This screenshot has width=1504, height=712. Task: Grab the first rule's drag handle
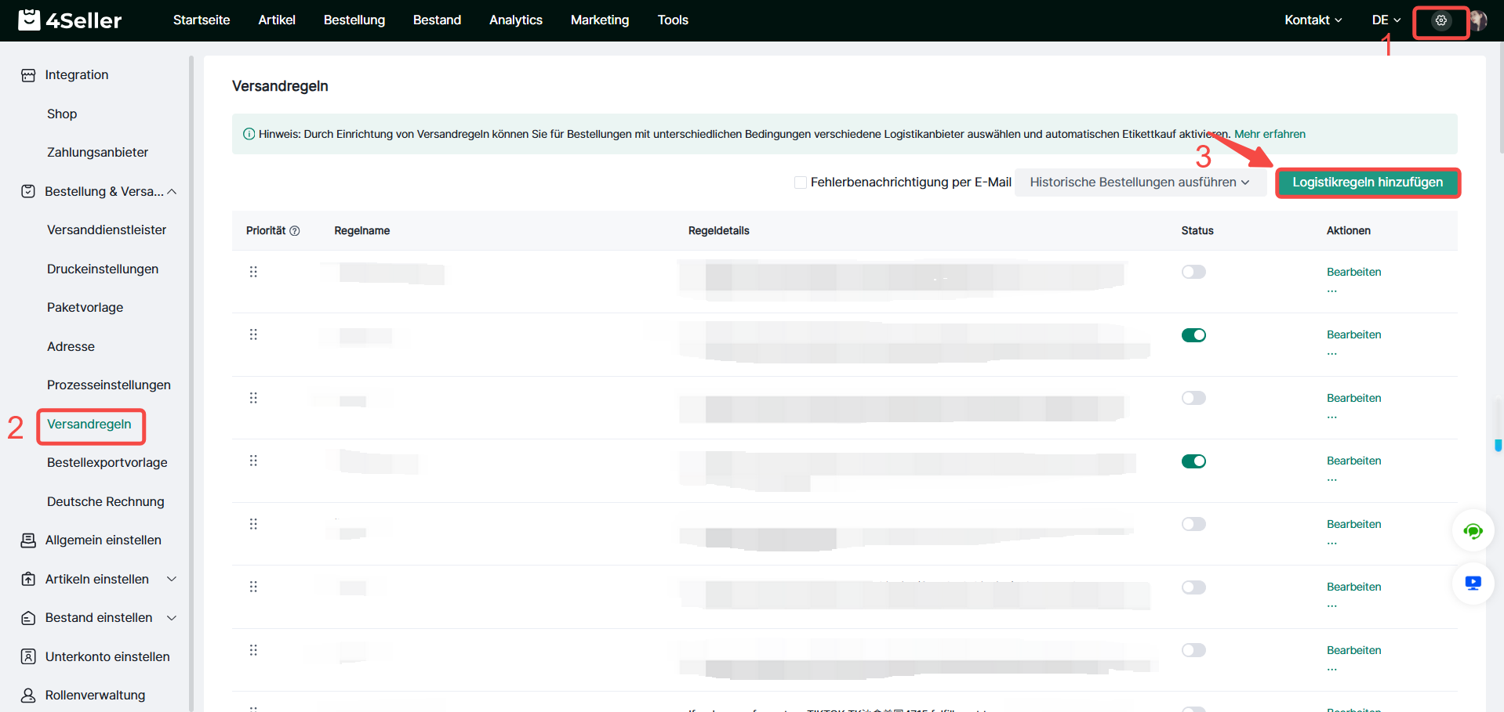(x=253, y=272)
